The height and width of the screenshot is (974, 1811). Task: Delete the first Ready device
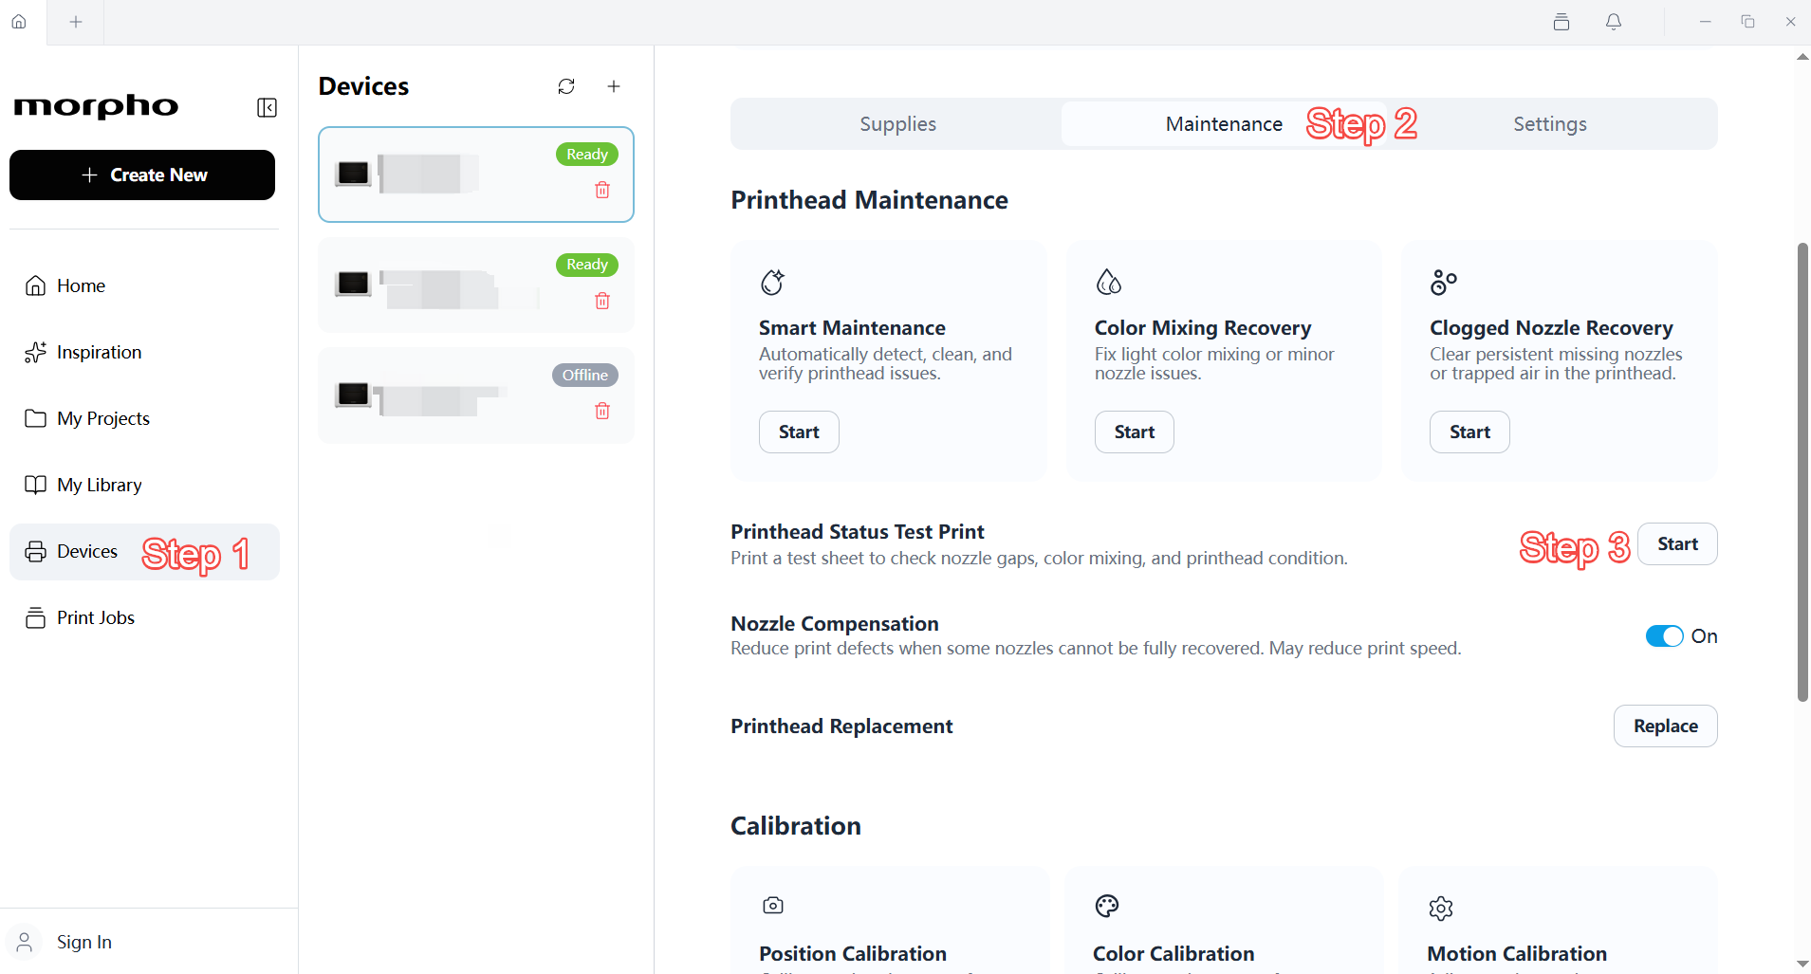coord(602,190)
